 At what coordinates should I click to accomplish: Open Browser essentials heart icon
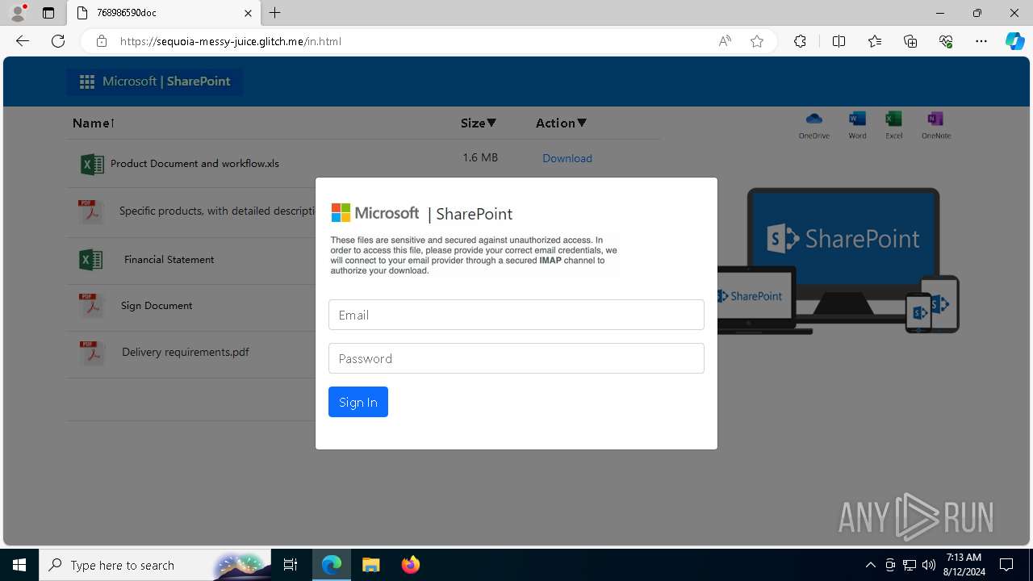pos(946,41)
